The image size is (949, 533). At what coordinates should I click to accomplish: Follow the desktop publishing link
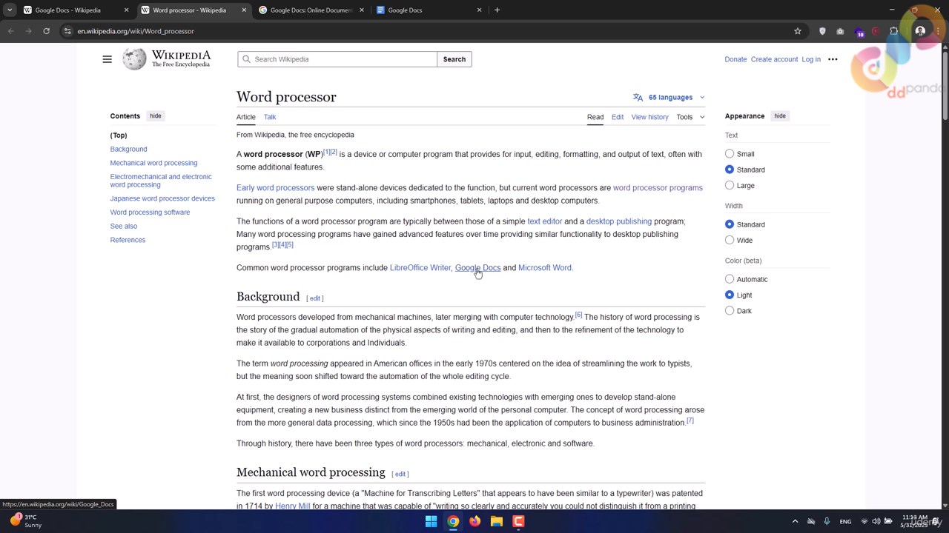(619, 221)
